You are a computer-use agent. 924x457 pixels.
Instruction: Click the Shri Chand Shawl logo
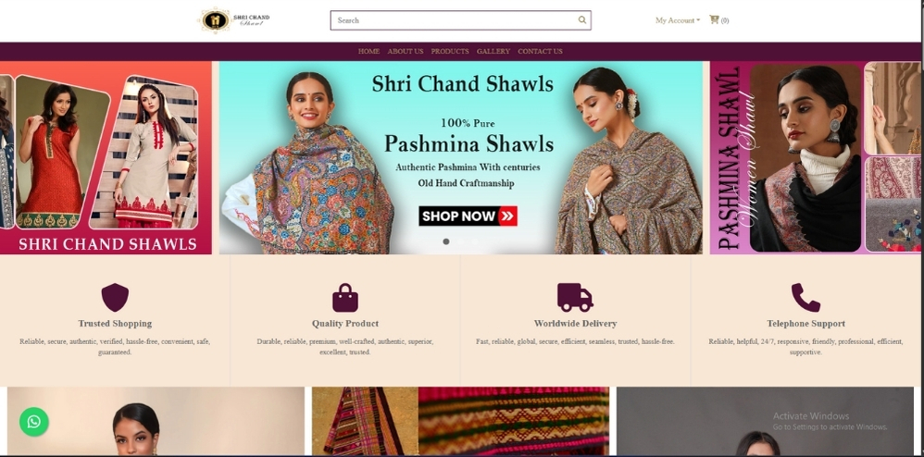point(234,20)
